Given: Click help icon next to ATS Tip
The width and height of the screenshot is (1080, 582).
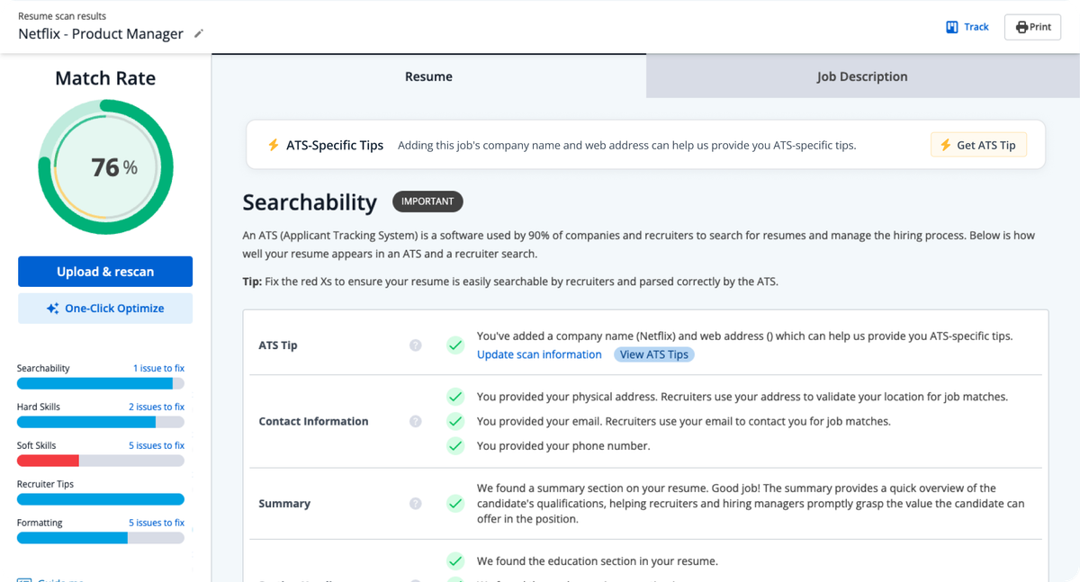Looking at the screenshot, I should tap(415, 345).
